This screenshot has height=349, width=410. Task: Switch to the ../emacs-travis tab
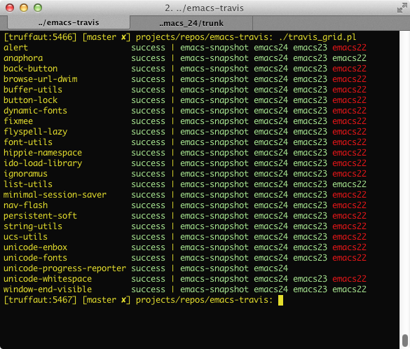coord(69,22)
